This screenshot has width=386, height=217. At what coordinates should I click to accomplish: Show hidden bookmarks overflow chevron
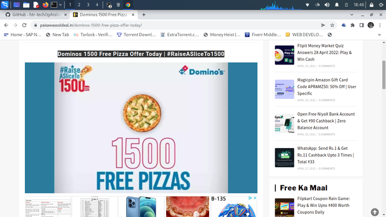(379, 34)
